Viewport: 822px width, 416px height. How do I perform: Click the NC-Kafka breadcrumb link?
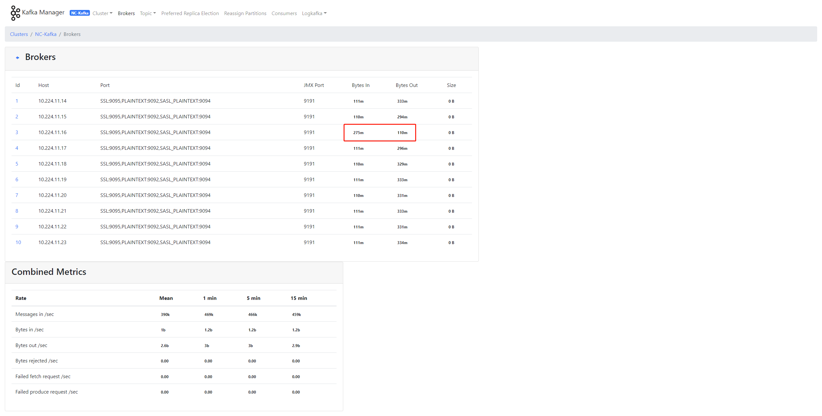pyautogui.click(x=46, y=34)
